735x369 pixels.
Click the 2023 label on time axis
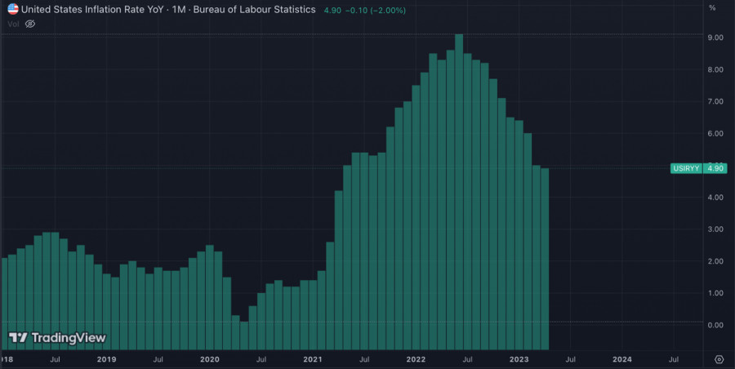pos(519,358)
